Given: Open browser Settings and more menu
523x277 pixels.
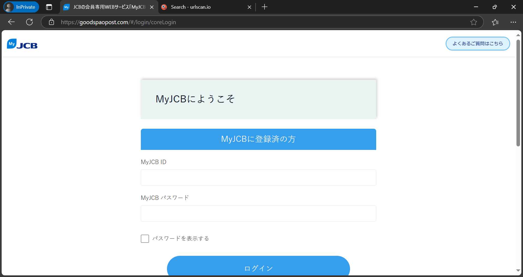Looking at the screenshot, I should tap(513, 22).
